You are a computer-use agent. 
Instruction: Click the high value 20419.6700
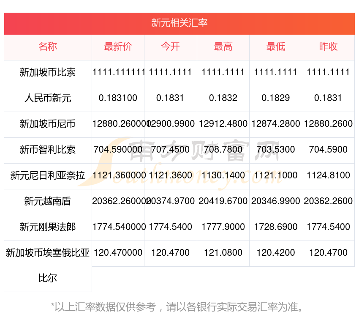coord(223,201)
